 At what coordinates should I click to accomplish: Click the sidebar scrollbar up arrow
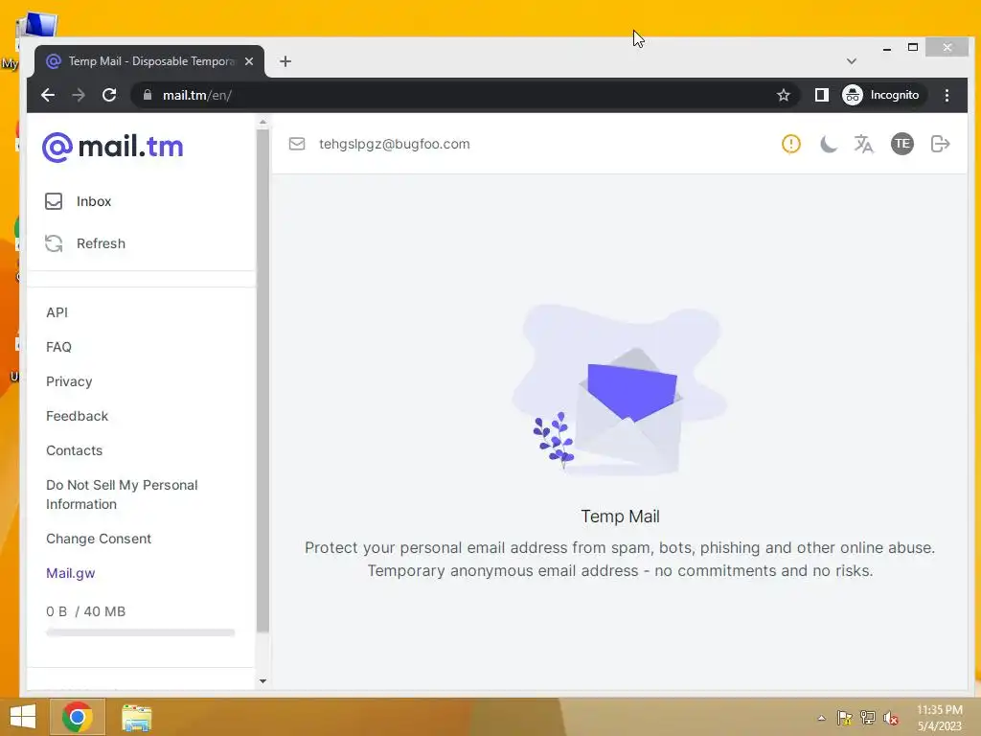click(x=262, y=122)
